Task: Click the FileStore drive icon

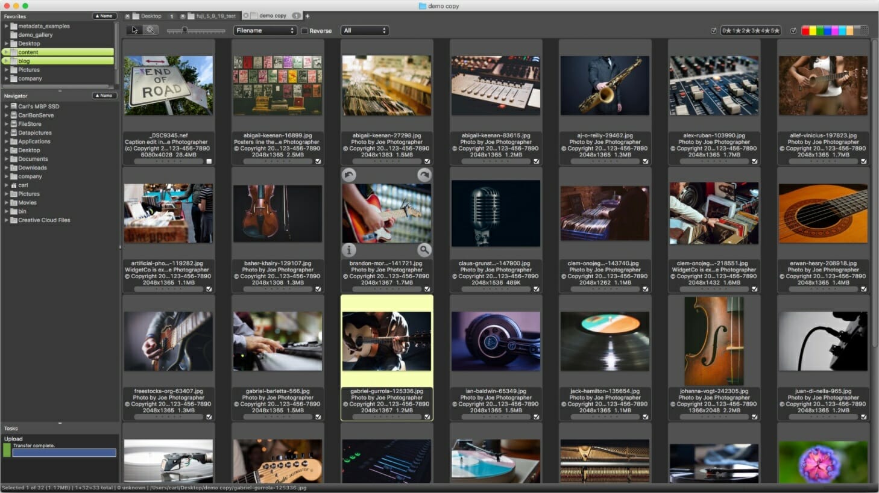Action: click(14, 124)
